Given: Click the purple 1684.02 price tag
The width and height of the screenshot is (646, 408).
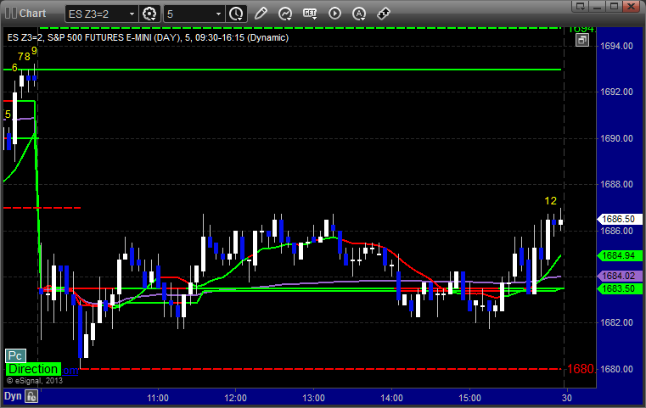Looking at the screenshot, I should pos(620,276).
